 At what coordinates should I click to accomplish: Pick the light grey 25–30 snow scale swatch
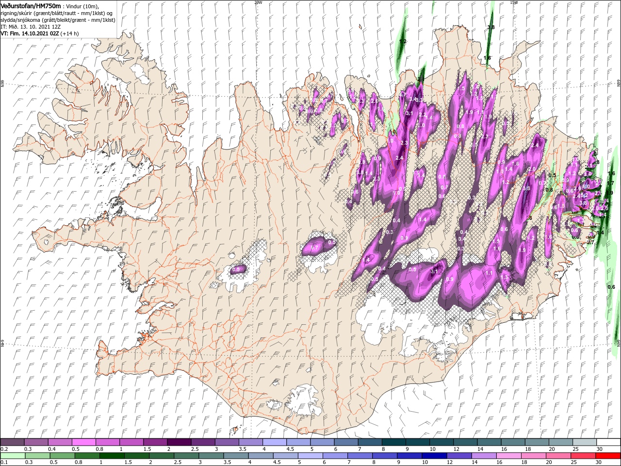click(x=585, y=442)
